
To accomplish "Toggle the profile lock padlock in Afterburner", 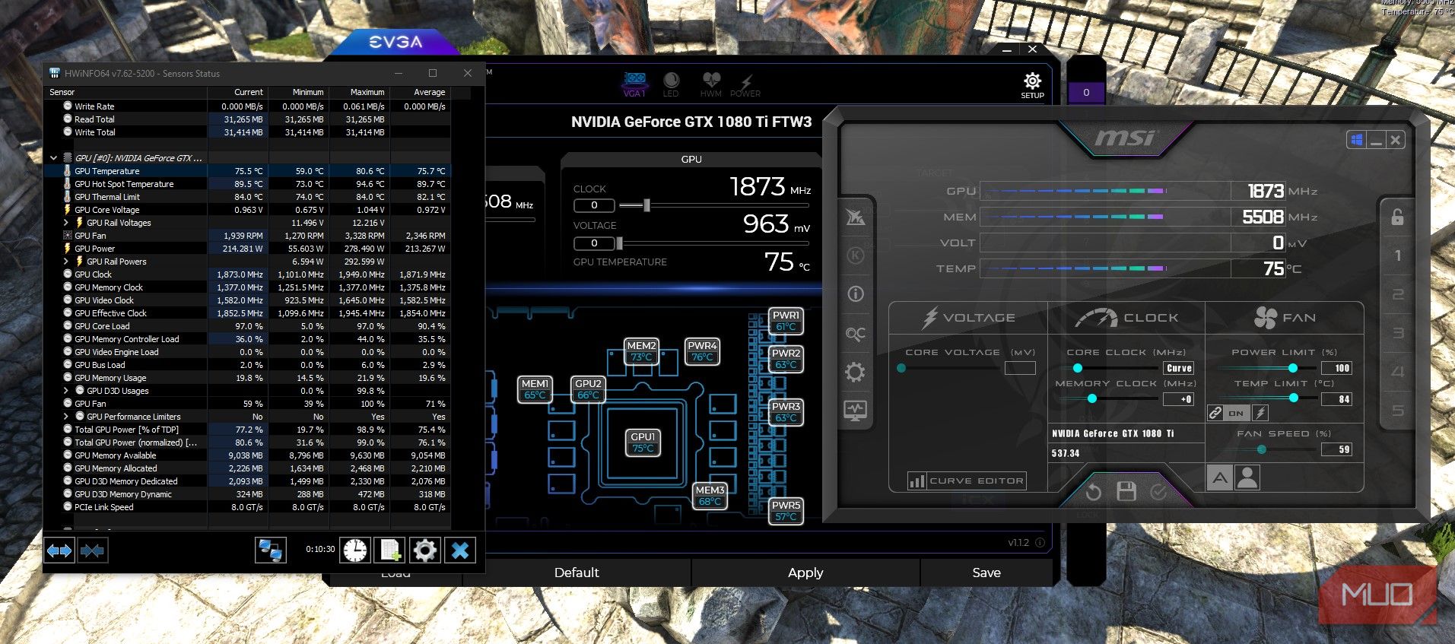I will 1397,217.
